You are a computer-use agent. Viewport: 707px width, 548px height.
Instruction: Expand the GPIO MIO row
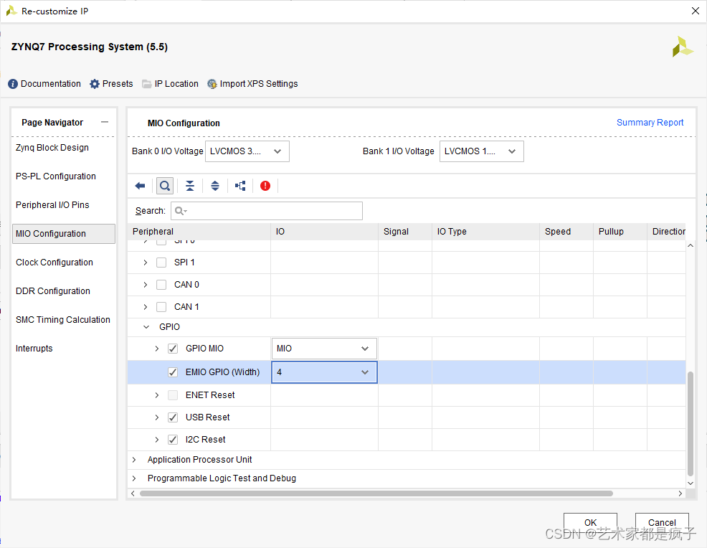pyautogui.click(x=156, y=349)
